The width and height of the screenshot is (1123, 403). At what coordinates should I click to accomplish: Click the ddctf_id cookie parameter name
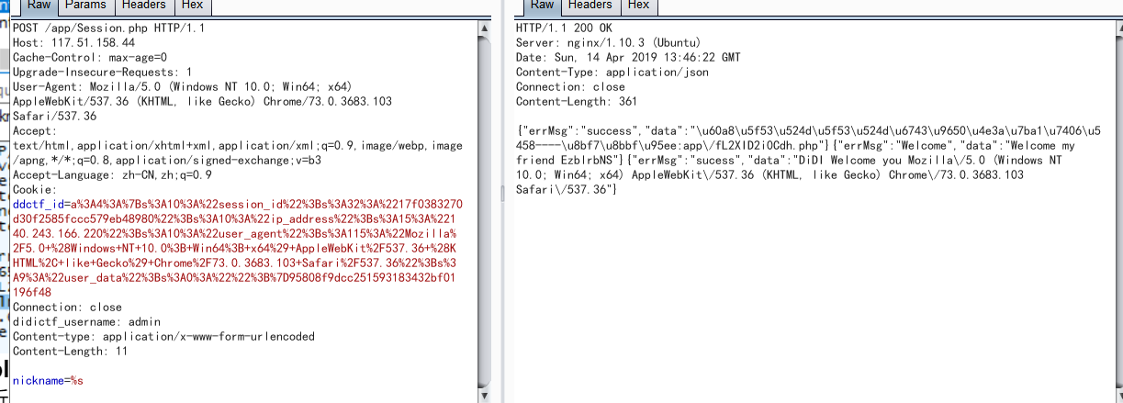tap(38, 204)
